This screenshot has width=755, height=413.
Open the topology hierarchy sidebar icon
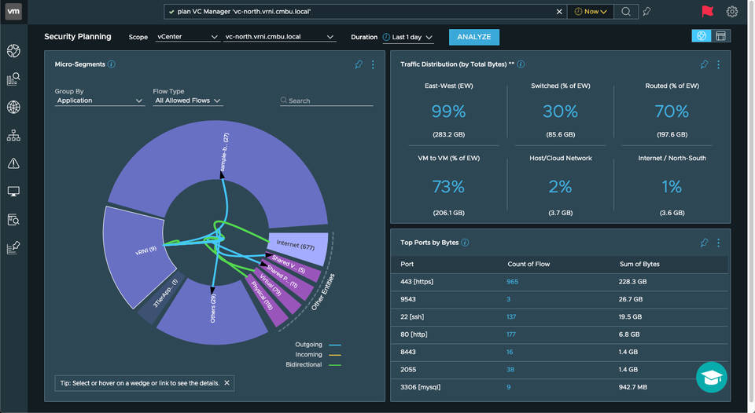click(x=13, y=136)
